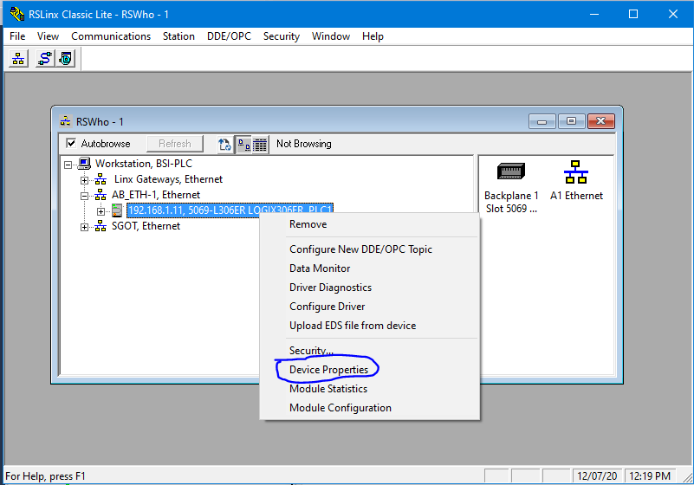
Task: Choose Device Properties from context menu
Action: click(x=370, y=370)
